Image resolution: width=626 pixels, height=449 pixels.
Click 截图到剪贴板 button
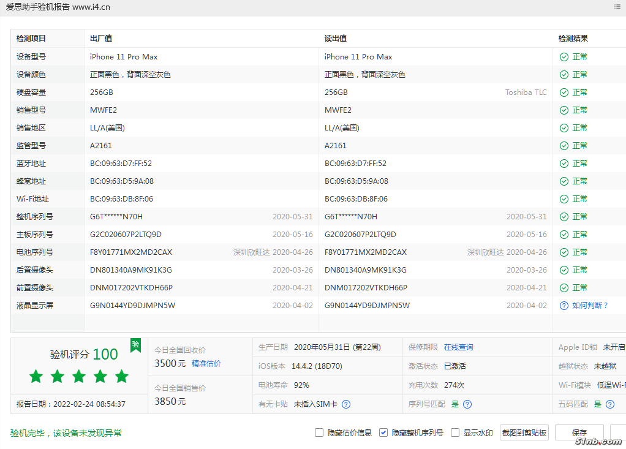[524, 432]
